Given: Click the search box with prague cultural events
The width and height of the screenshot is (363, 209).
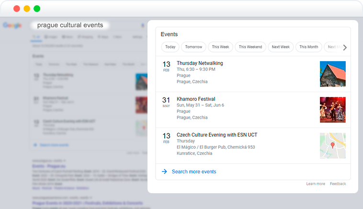Looking at the screenshot, I should point(70,25).
